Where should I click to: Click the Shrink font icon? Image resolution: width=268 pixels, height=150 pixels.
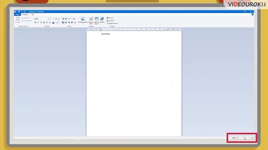point(59,19)
